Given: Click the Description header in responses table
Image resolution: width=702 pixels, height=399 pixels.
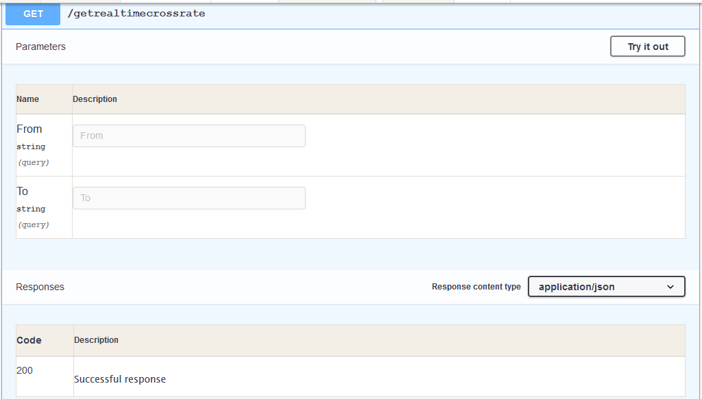Looking at the screenshot, I should click(96, 340).
